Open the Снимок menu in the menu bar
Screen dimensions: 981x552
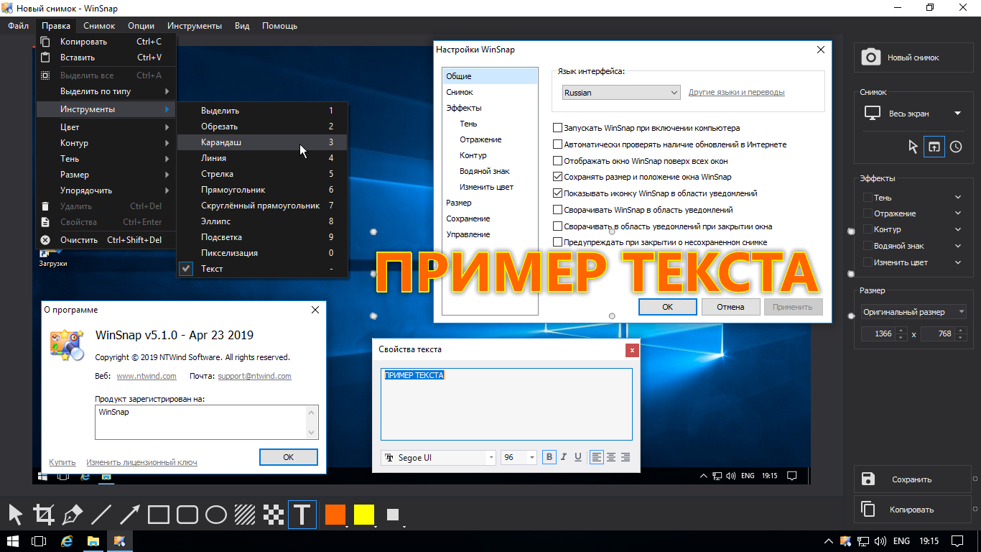pyautogui.click(x=99, y=26)
